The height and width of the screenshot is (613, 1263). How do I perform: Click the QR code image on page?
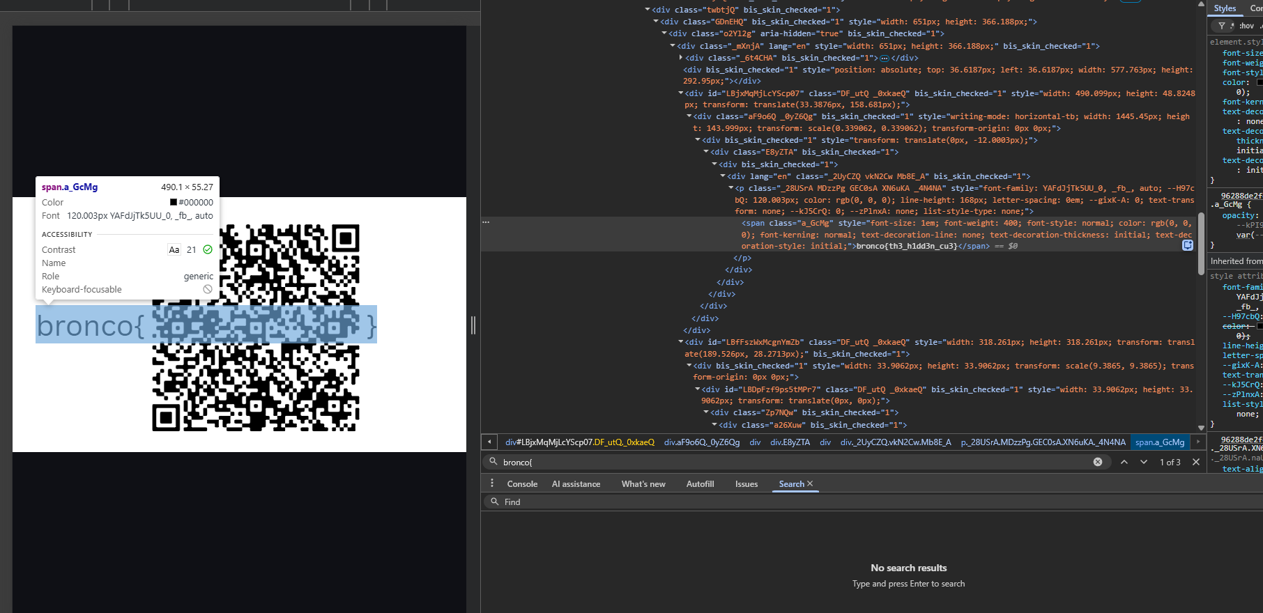(x=256, y=328)
